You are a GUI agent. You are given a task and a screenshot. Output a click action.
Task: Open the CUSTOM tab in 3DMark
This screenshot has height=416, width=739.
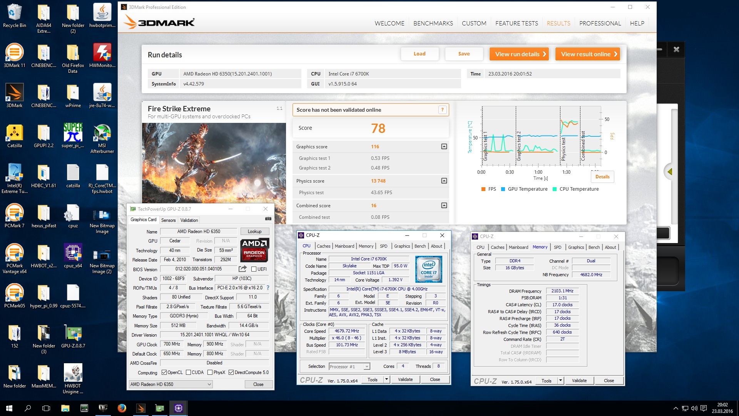[474, 23]
